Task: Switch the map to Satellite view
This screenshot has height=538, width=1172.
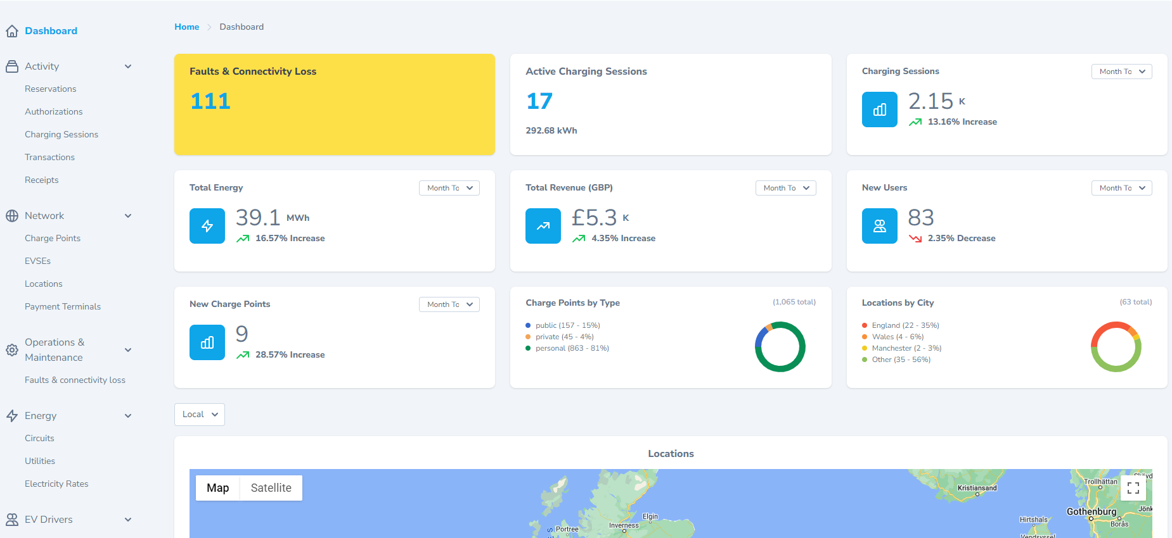Action: point(271,488)
